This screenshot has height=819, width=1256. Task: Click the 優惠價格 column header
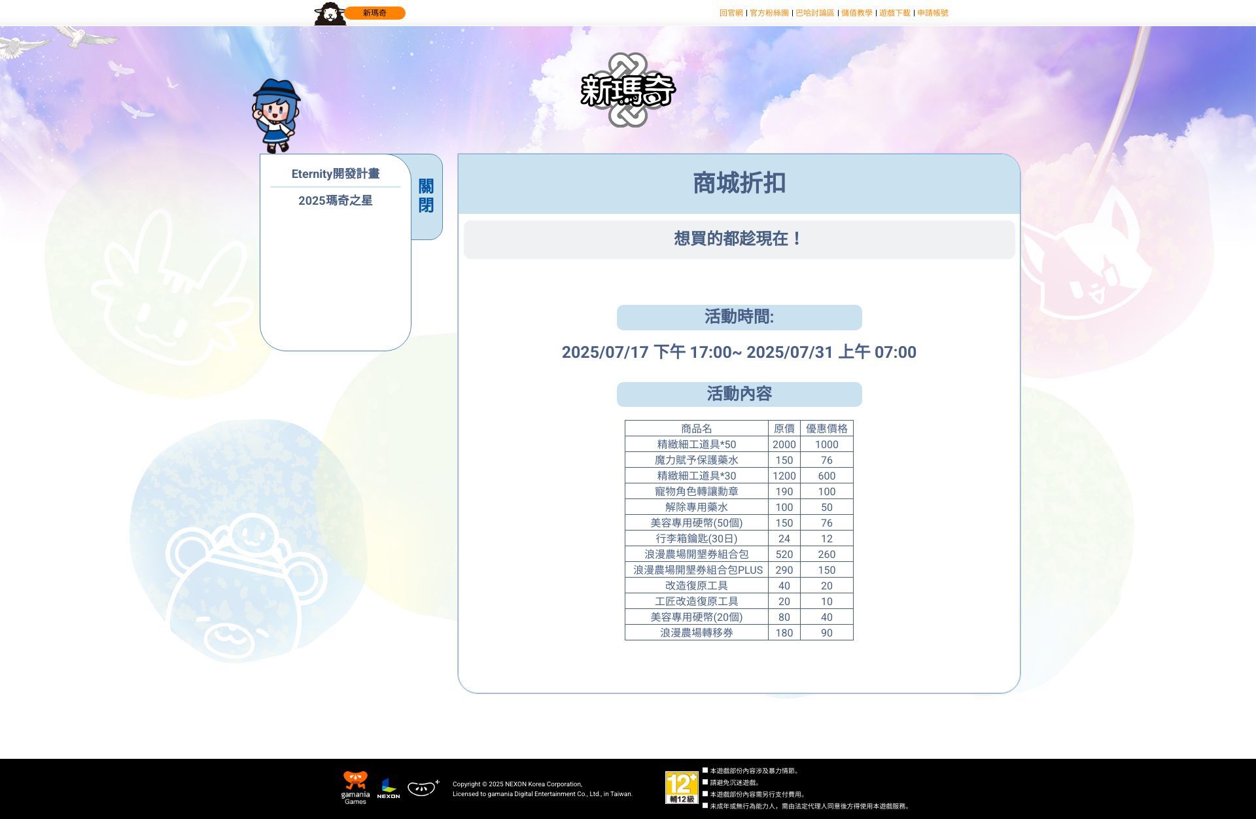coord(827,428)
